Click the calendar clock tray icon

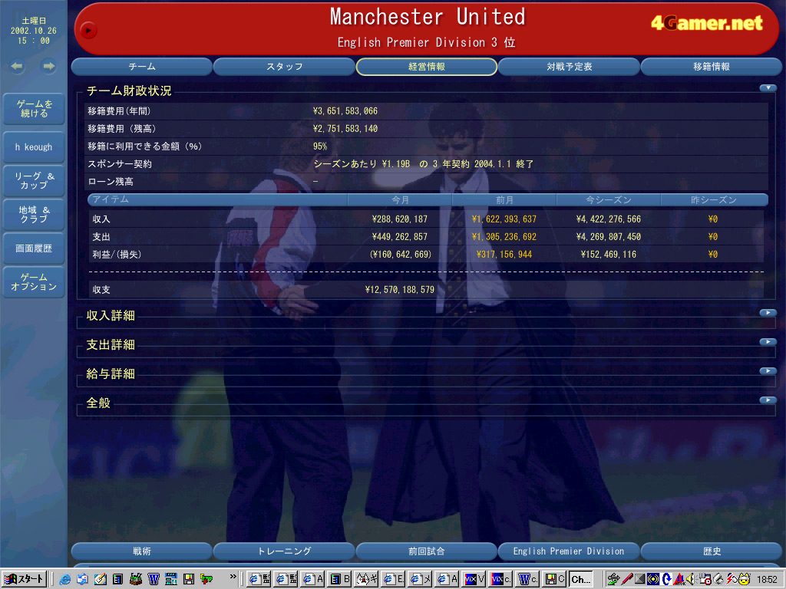pos(705,580)
